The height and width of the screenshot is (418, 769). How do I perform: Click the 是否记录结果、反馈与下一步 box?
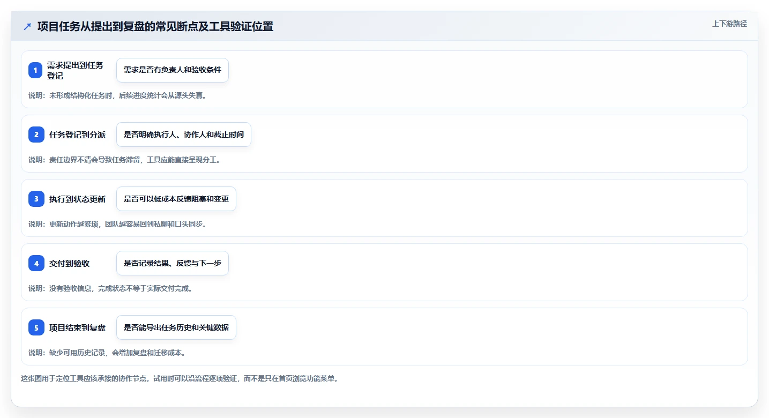(173, 263)
